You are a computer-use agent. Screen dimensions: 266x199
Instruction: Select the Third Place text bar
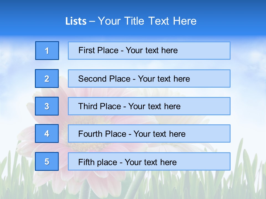(x=149, y=106)
